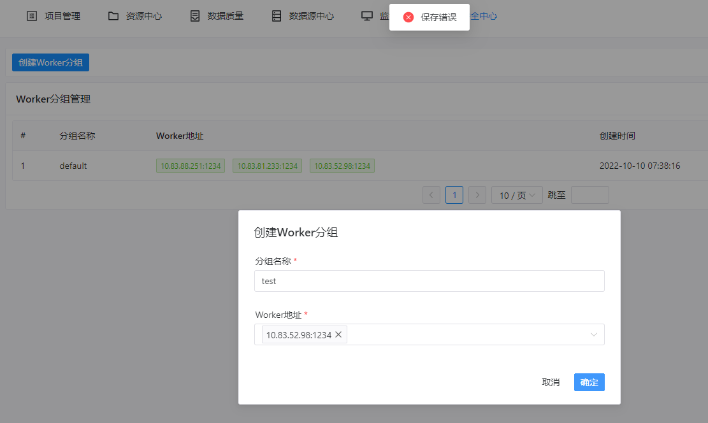Click the 项目管理 list icon
The height and width of the screenshot is (423, 708).
[x=32, y=15]
